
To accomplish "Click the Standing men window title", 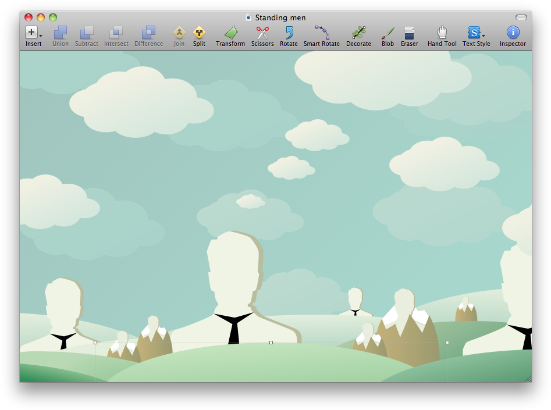I will pos(280,17).
